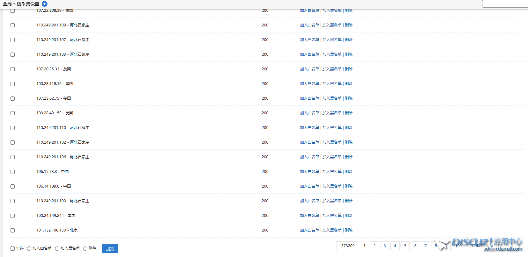
Task: Click the blue plus icon beside 防采集设置
Action: pos(45,4)
